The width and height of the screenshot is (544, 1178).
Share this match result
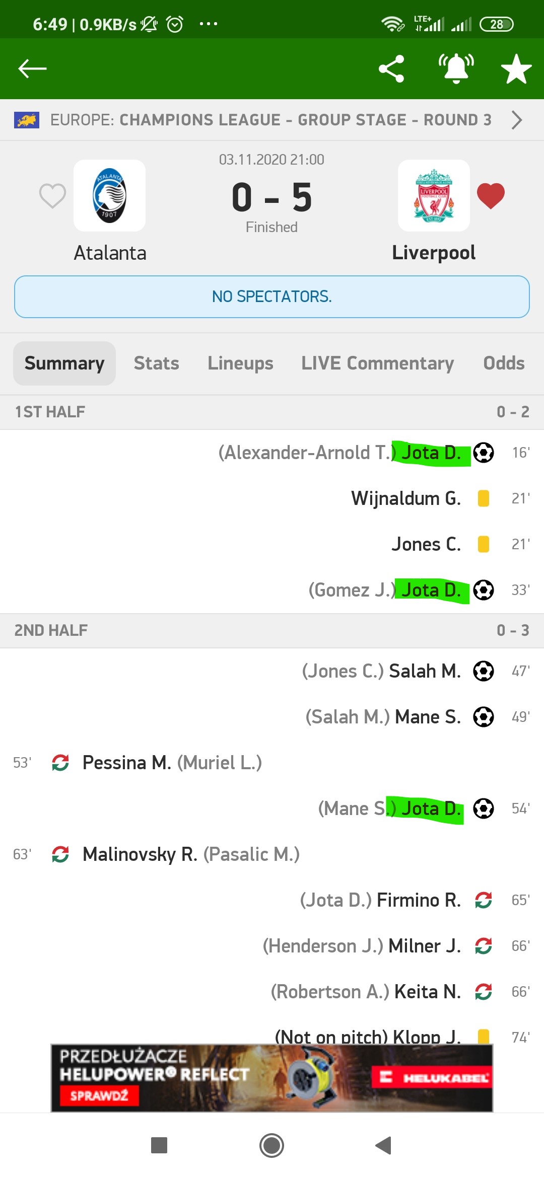coord(391,68)
